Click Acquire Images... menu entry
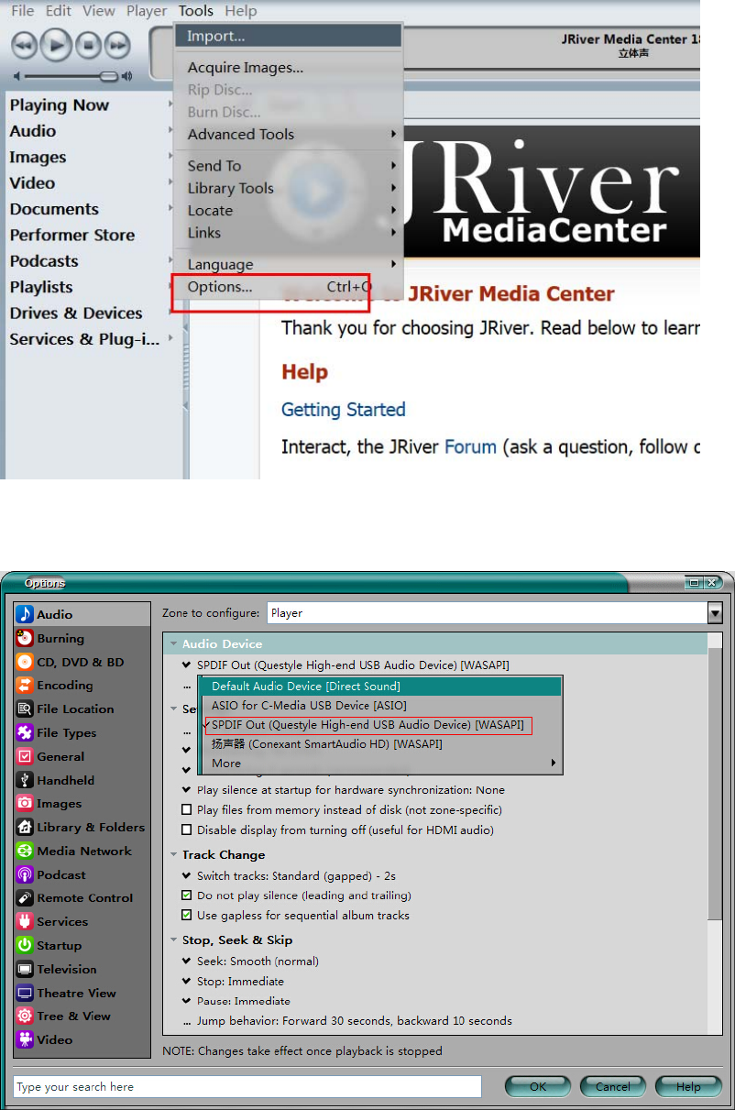 (x=289, y=67)
